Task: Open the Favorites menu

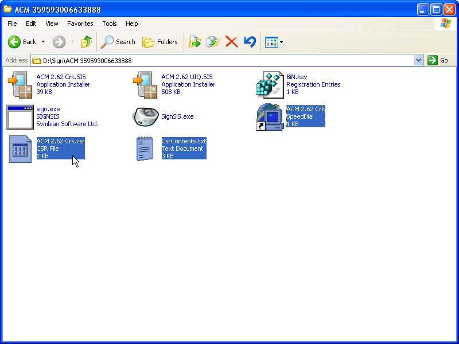Action: (x=80, y=24)
